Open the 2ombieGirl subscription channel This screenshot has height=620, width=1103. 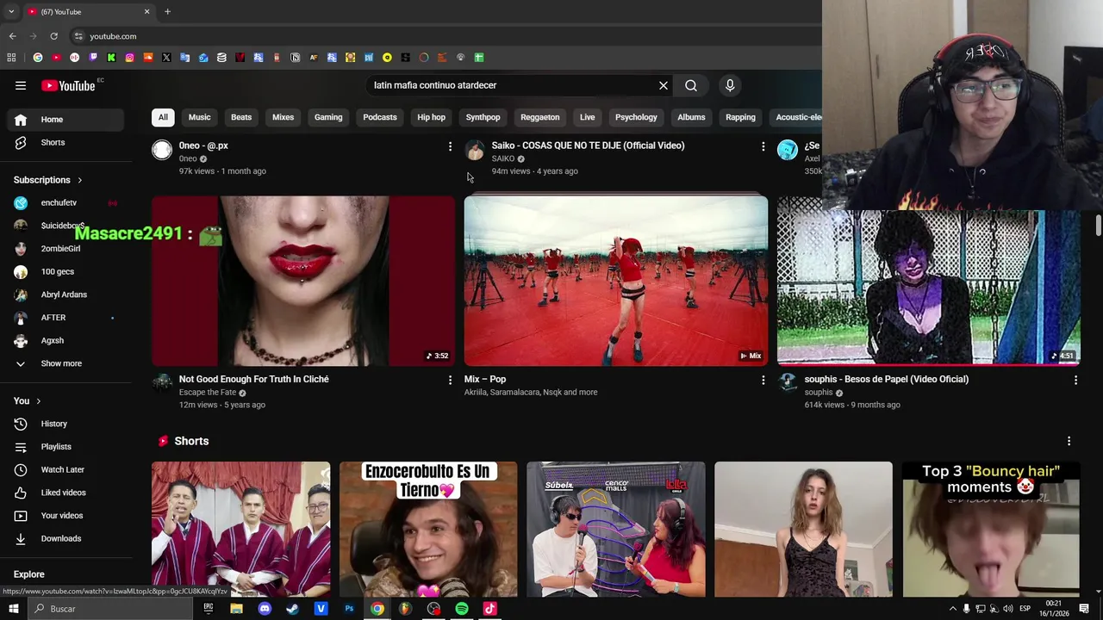[65, 248]
